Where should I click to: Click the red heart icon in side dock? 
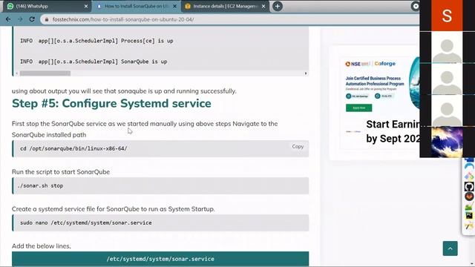pos(469,197)
